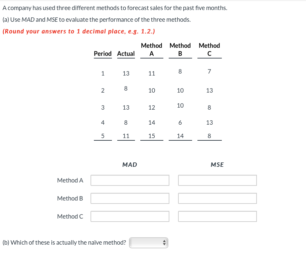The image size is (306, 254).
Task: Click the MSE input field for Method B
Action: [x=217, y=198]
